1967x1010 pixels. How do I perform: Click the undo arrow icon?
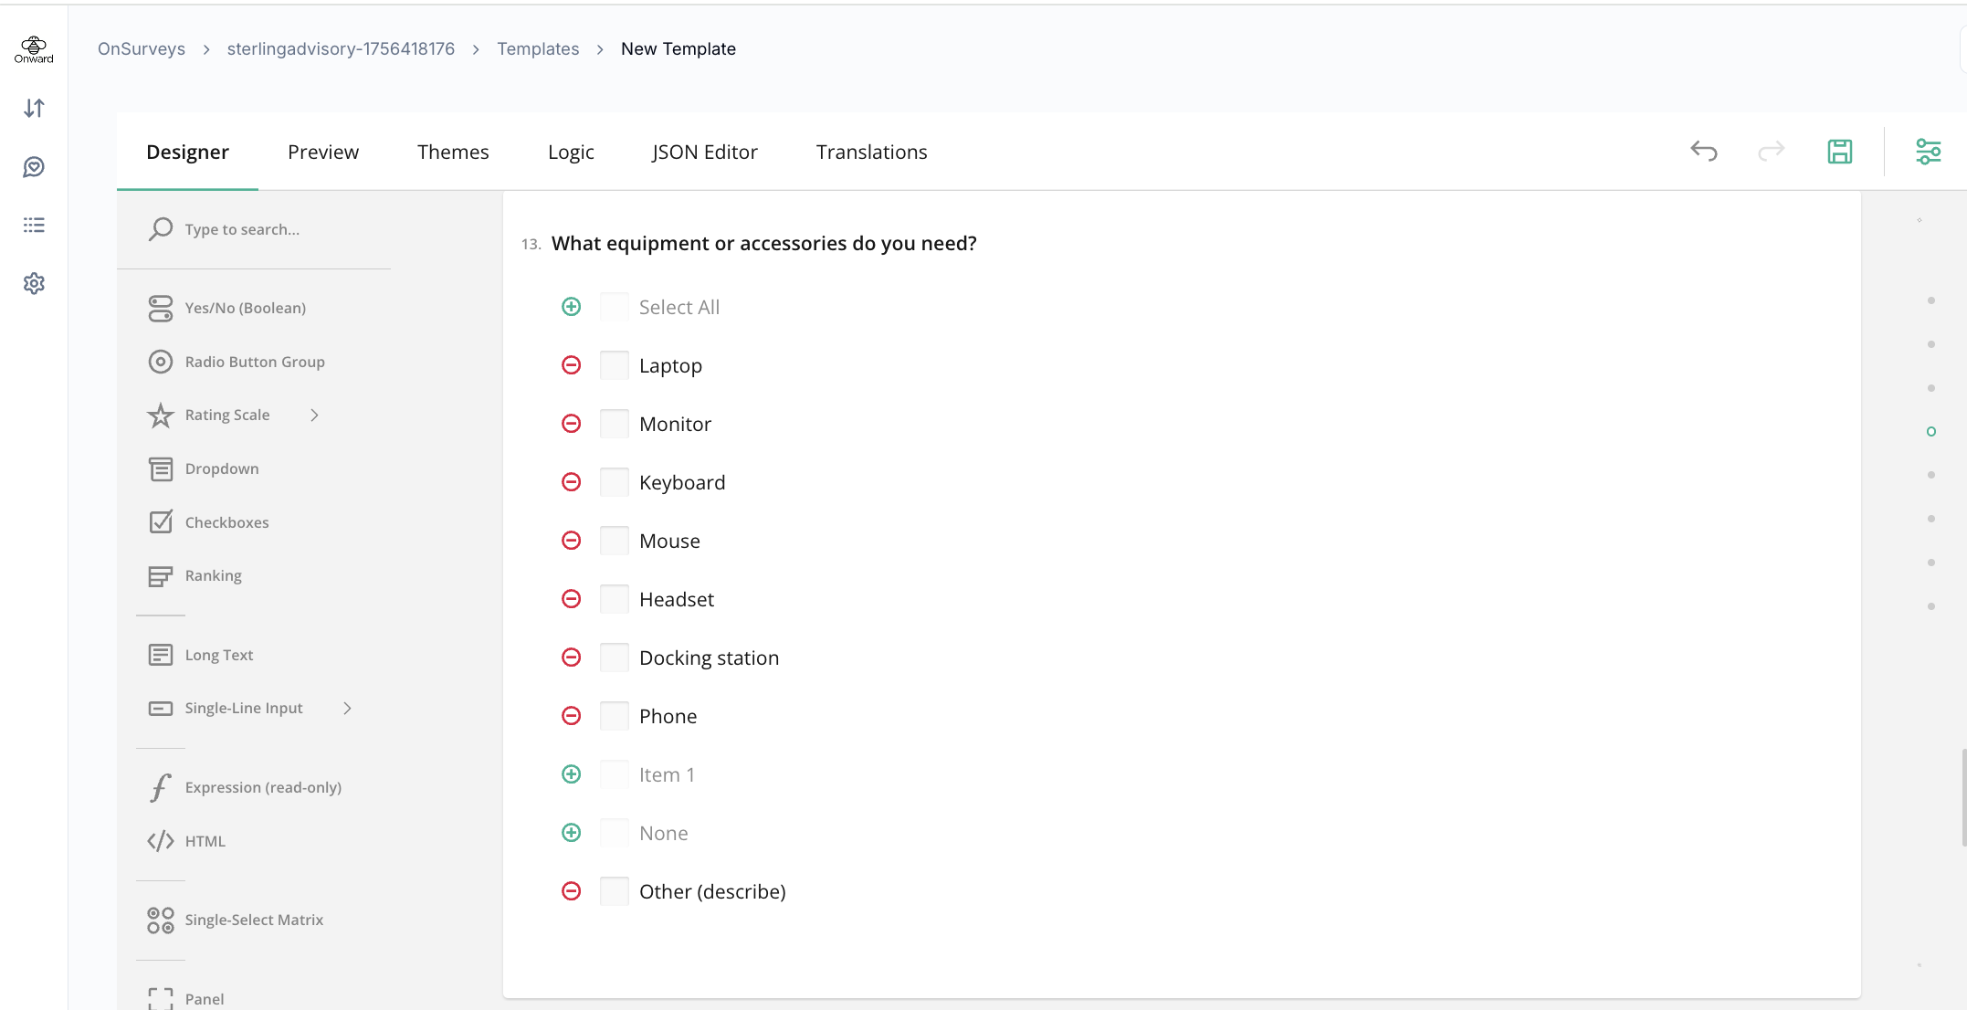1703,152
